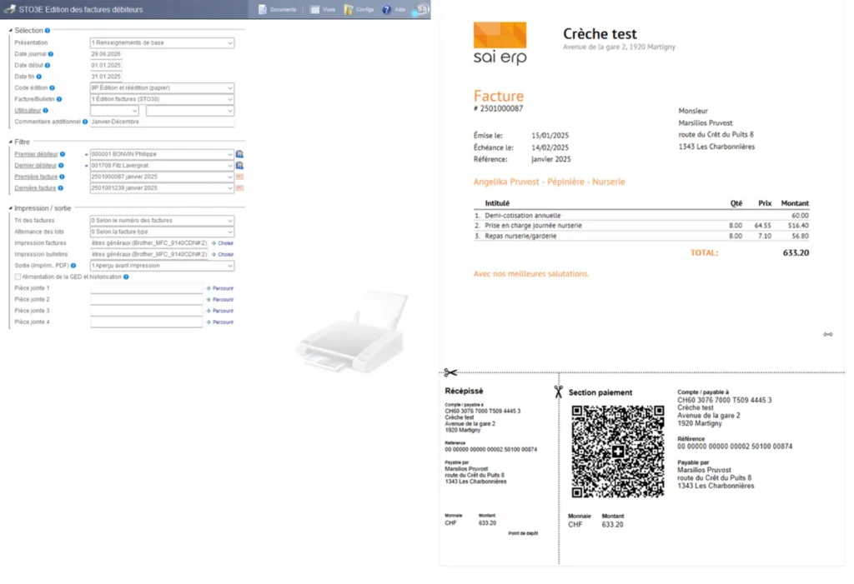Show help info for Sélection heading

(48, 31)
